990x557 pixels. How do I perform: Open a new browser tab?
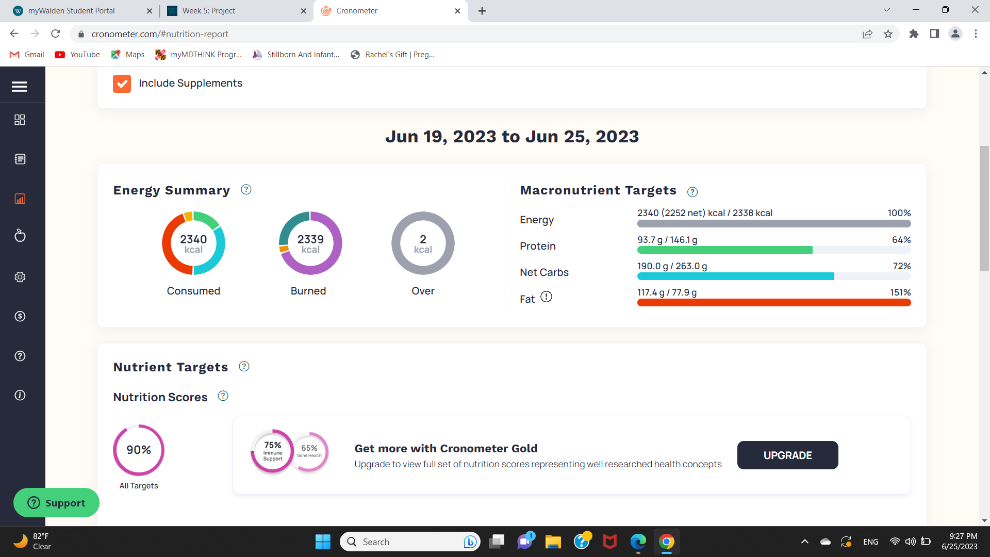coord(482,11)
